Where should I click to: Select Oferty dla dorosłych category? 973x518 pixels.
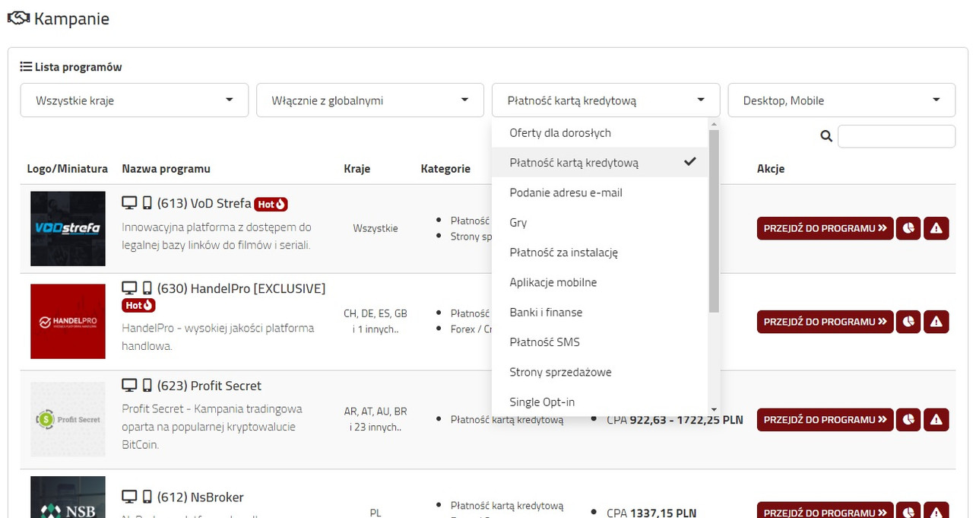(x=600, y=132)
